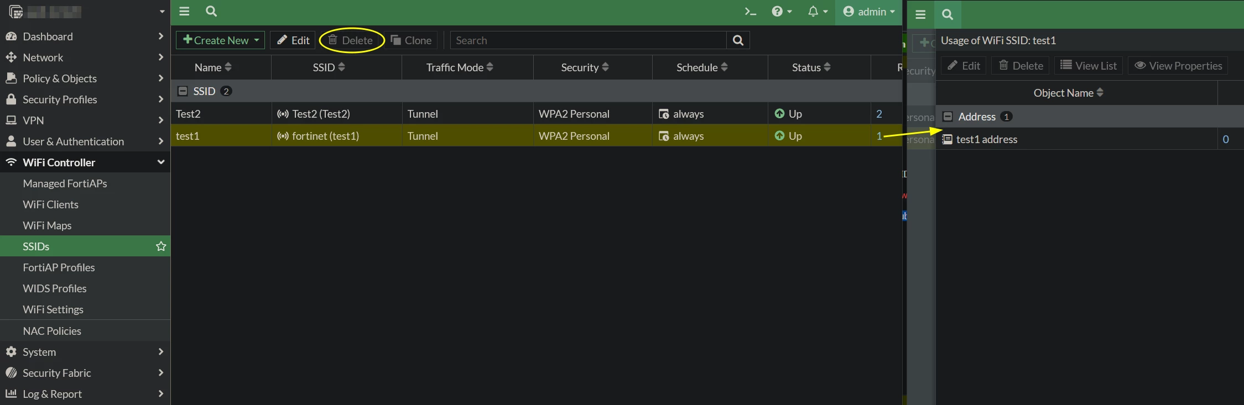Sort by Status column arrows

pos(827,67)
